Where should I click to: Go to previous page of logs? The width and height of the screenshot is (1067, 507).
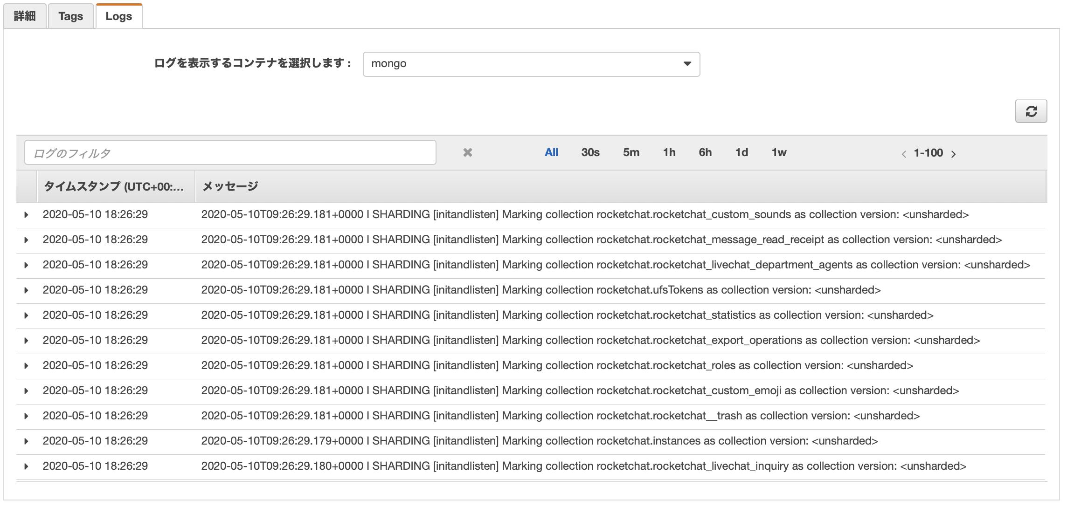[904, 154]
